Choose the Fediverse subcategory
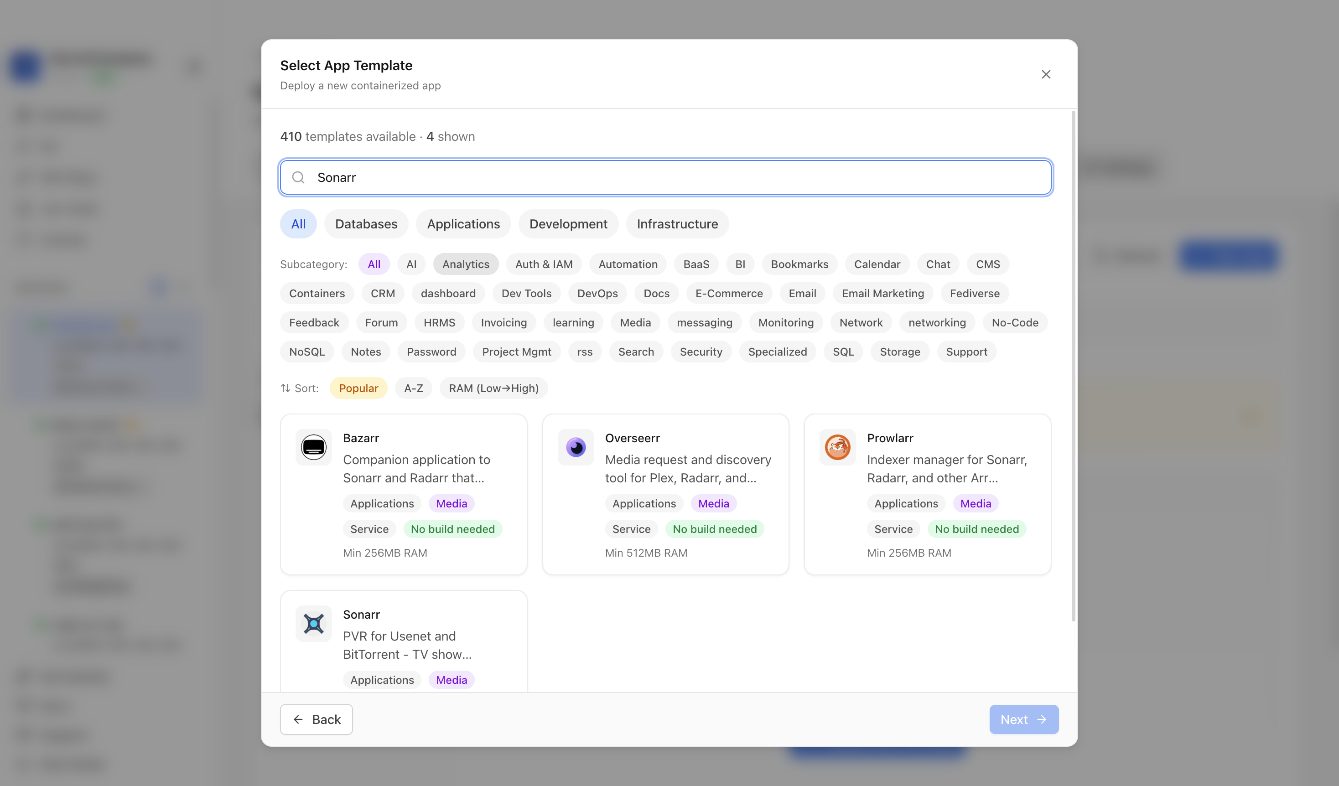Viewport: 1339px width, 786px height. click(975, 293)
